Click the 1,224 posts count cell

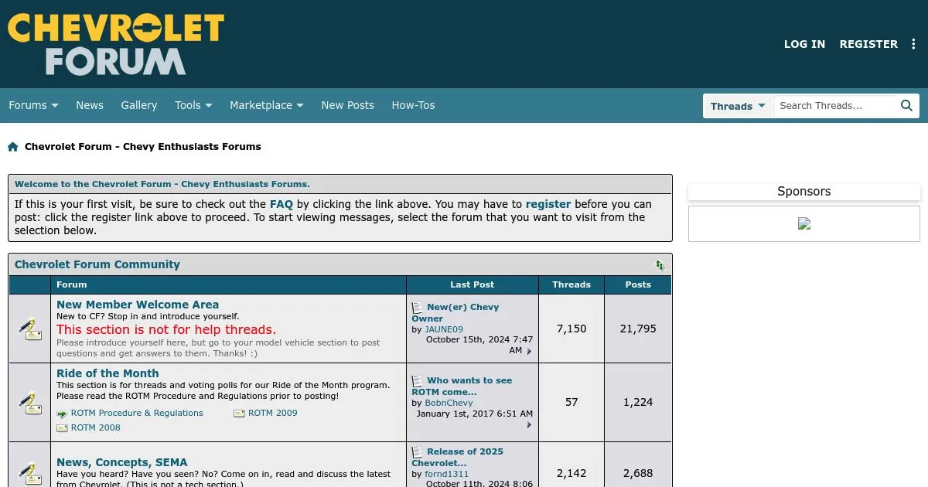click(x=638, y=402)
